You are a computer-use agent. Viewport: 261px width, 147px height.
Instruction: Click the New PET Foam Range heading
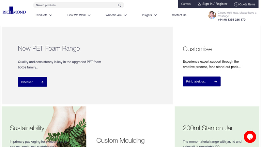click(x=49, y=48)
